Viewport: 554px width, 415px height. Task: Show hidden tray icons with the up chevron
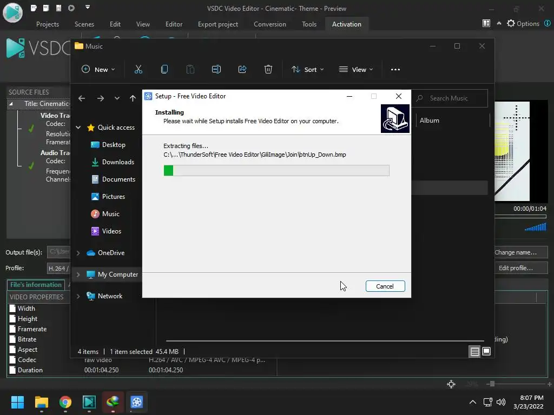472,402
